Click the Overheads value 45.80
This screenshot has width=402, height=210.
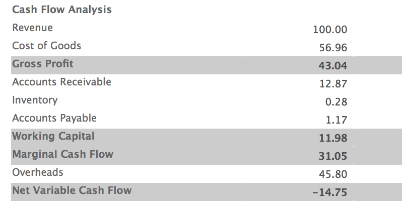pos(333,174)
